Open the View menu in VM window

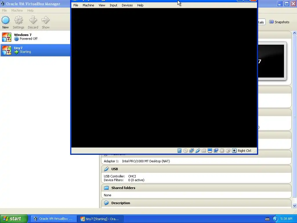coord(102,5)
